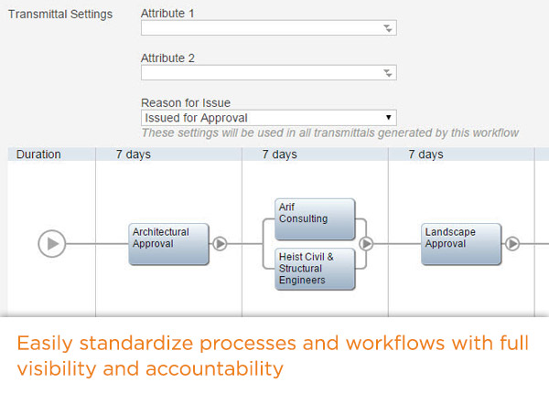Screen dimensions: 549x393
Task: Click the second 7 days duration header
Action: 279,154
